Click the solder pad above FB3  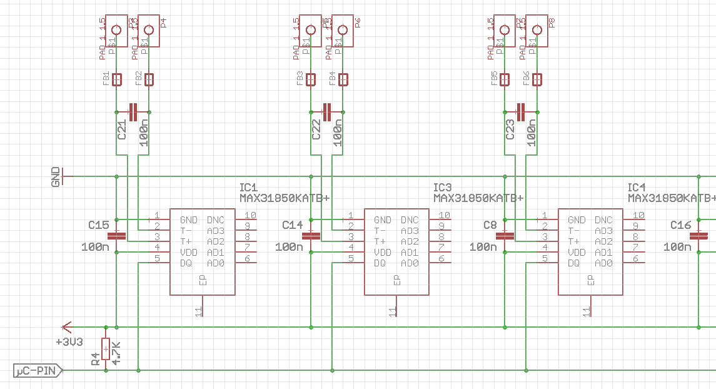tap(311, 30)
